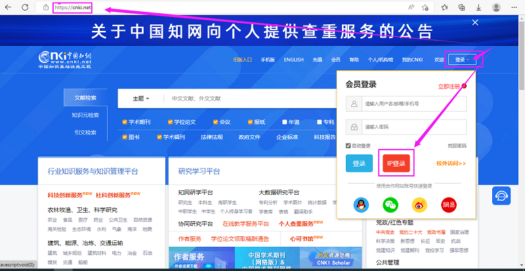
Task: Open 法律法规 database link
Action: pos(211,137)
